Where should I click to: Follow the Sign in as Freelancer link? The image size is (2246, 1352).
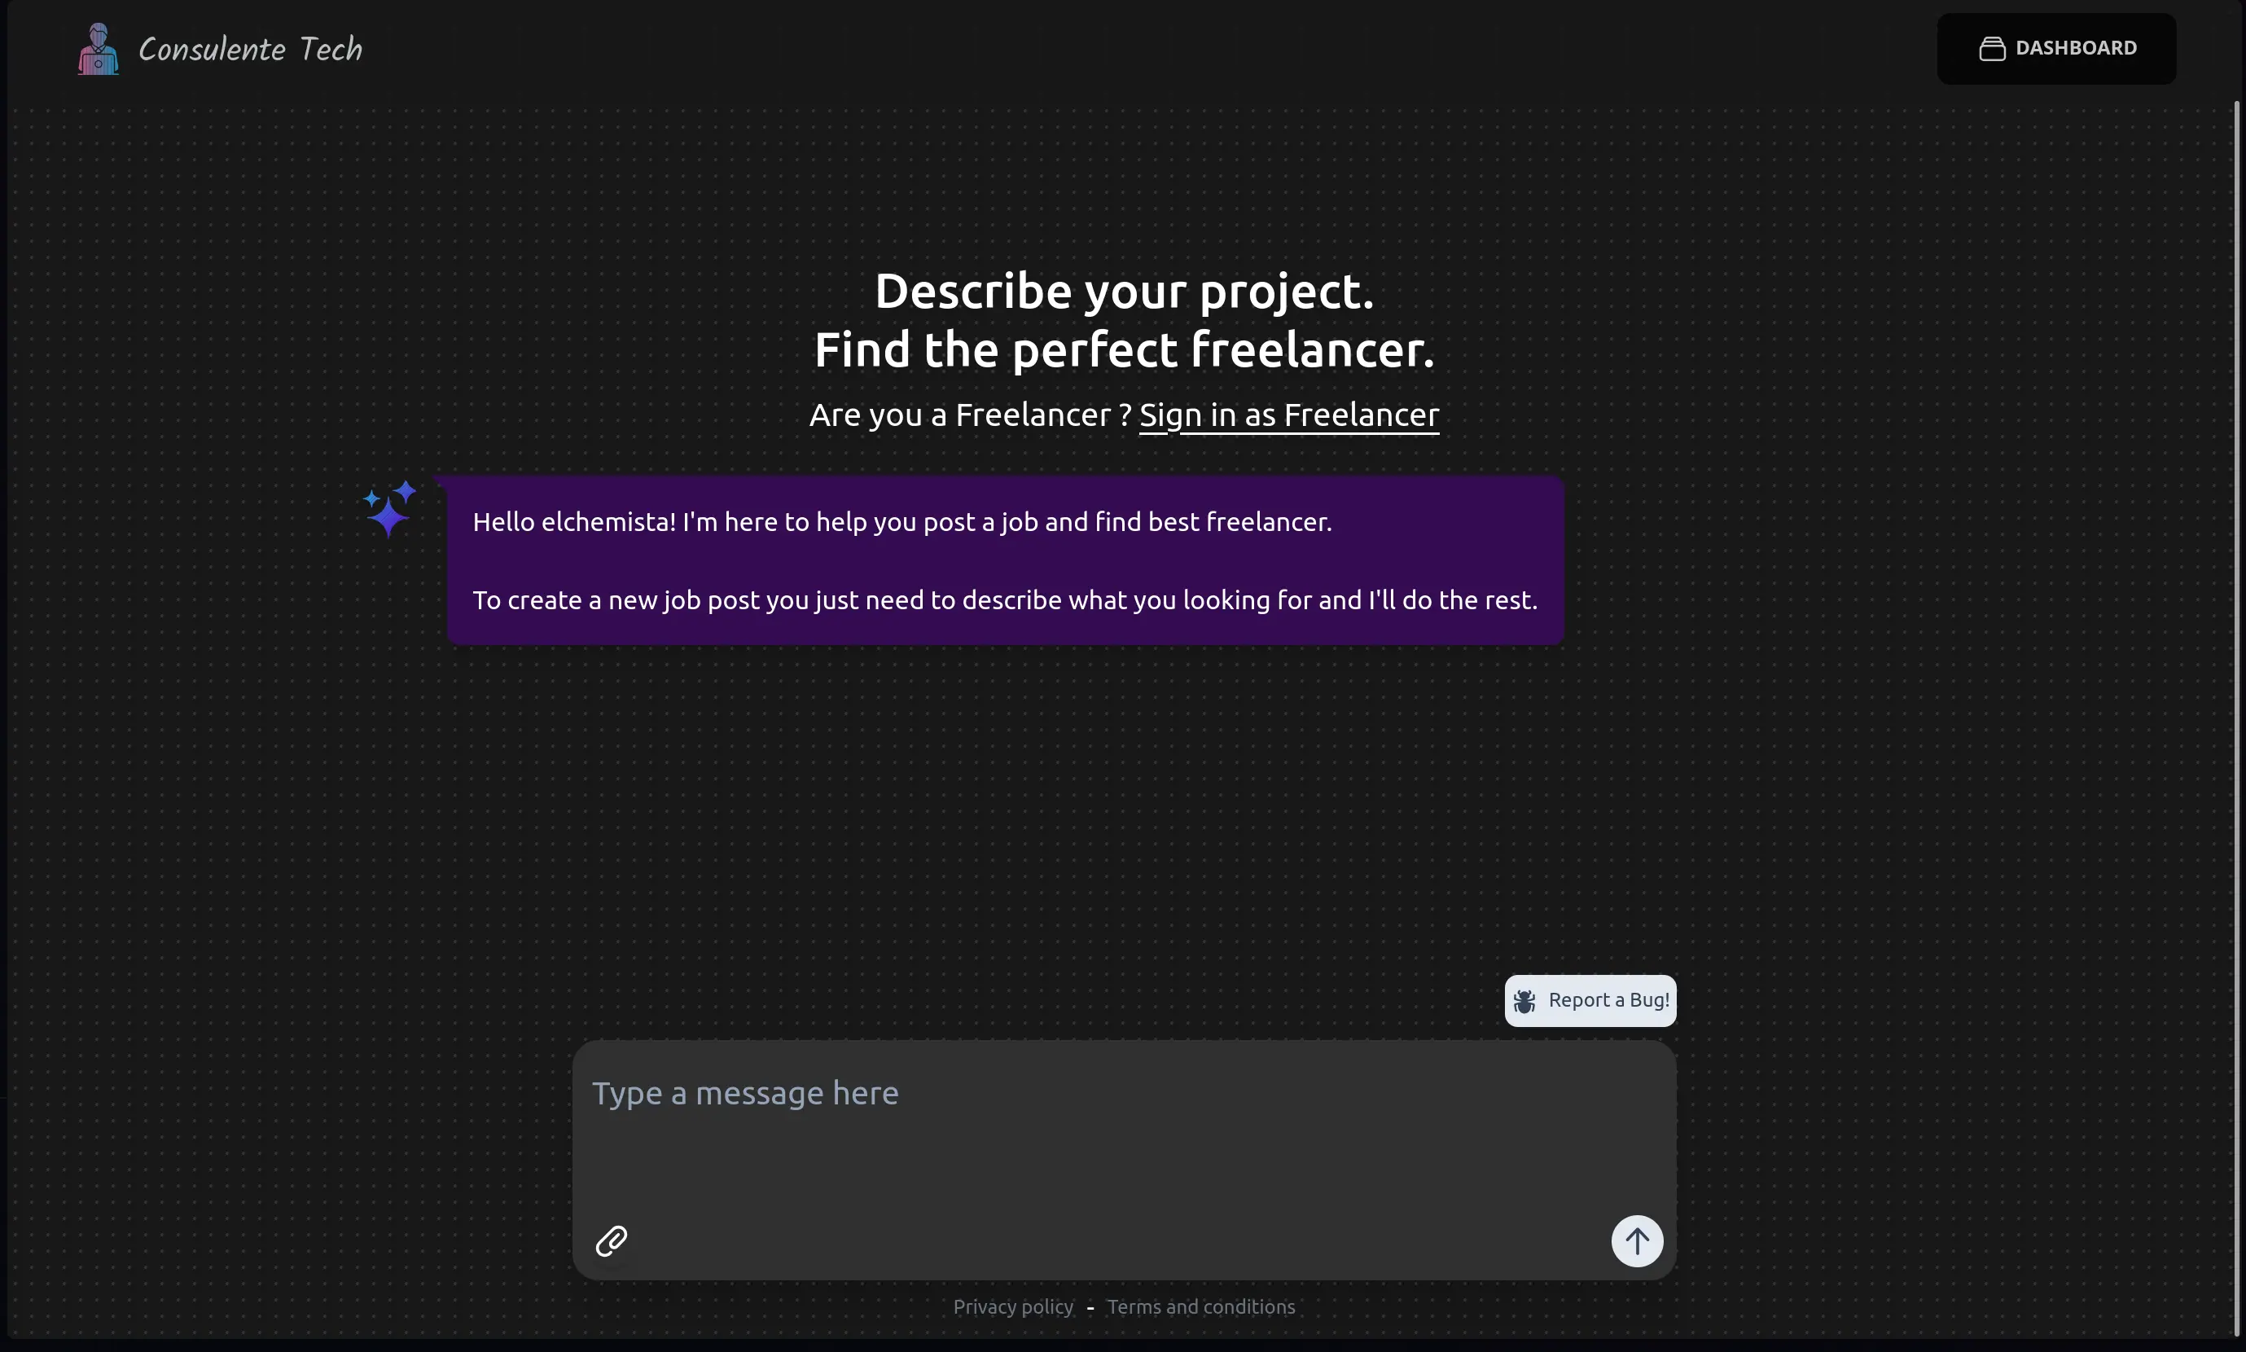[x=1288, y=415]
